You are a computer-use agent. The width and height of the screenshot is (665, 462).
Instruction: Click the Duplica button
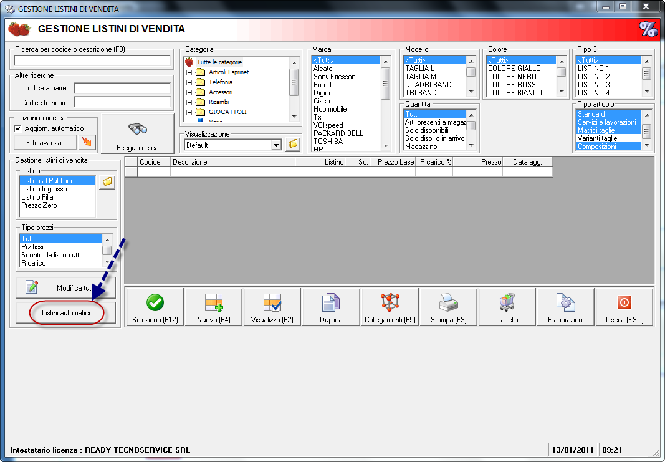[331, 307]
